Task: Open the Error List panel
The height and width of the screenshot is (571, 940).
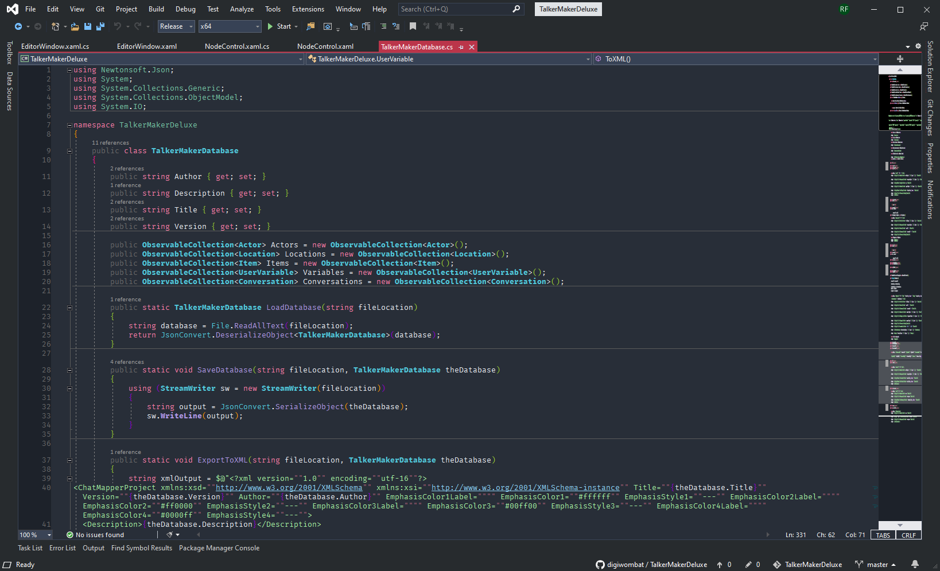Action: click(x=63, y=548)
